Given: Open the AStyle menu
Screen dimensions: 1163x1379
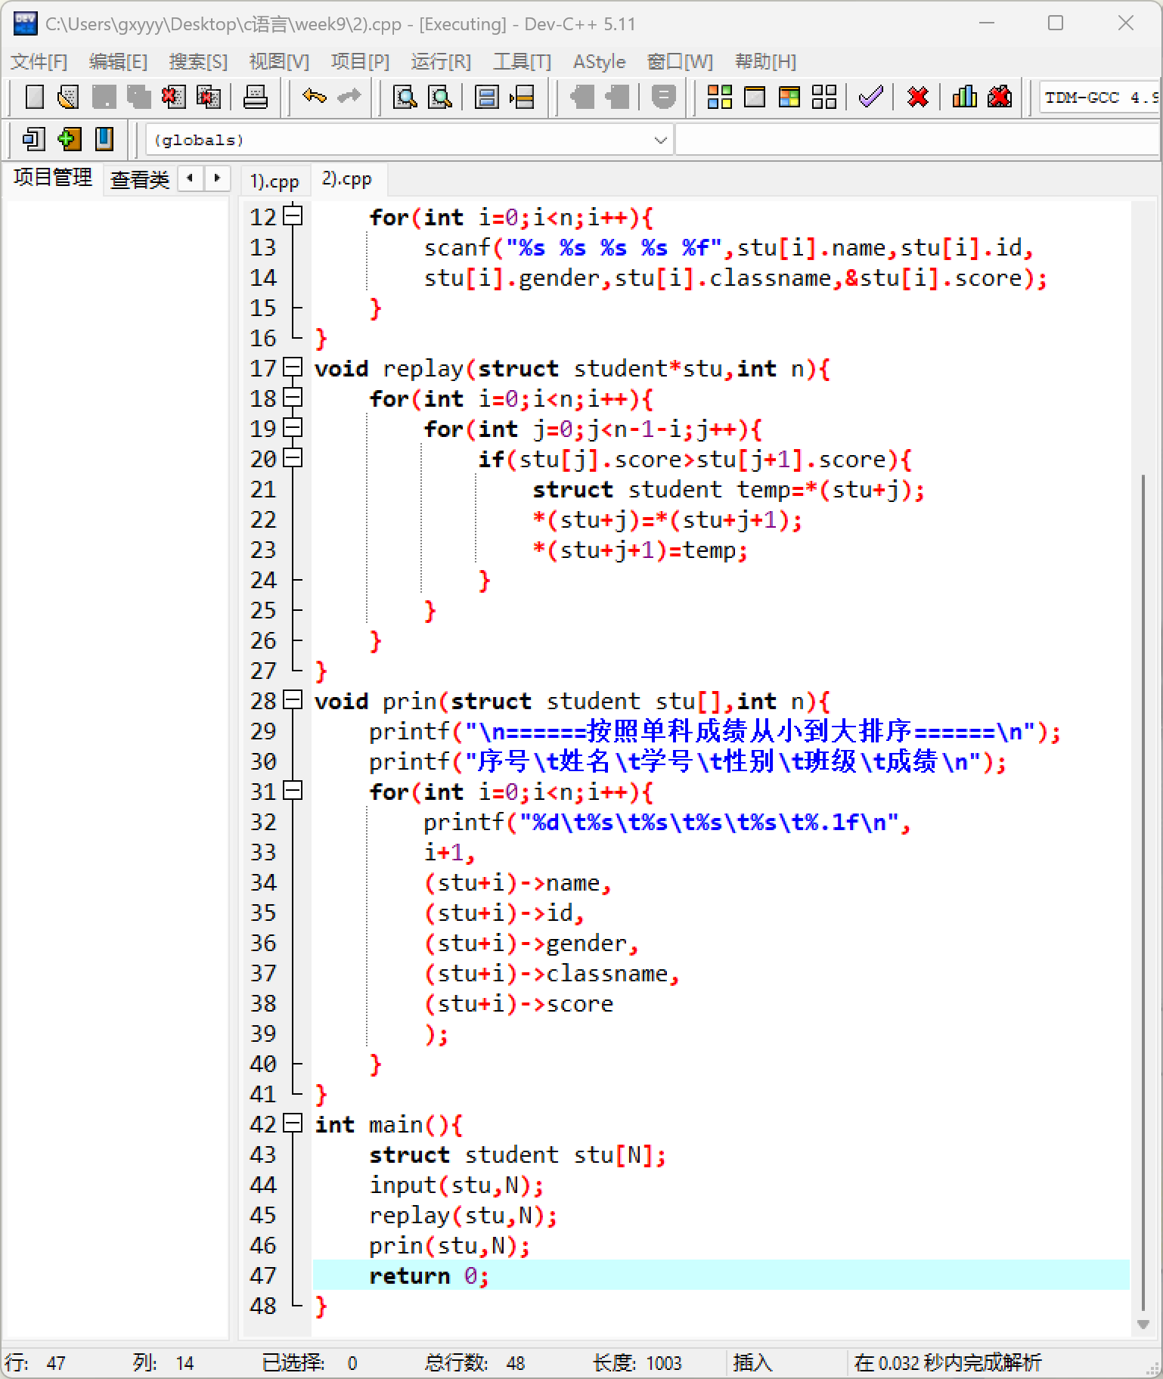Looking at the screenshot, I should [599, 61].
